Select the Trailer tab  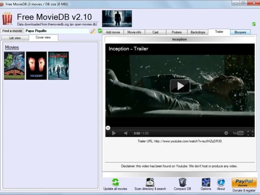[x=219, y=32]
